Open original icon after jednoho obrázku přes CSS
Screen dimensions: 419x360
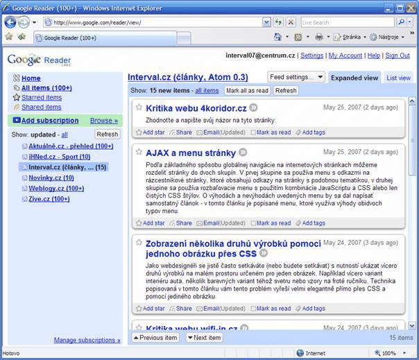tap(264, 252)
